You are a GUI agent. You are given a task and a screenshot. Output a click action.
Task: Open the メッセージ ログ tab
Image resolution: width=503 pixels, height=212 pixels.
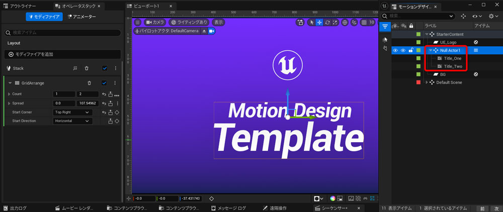coord(229,208)
